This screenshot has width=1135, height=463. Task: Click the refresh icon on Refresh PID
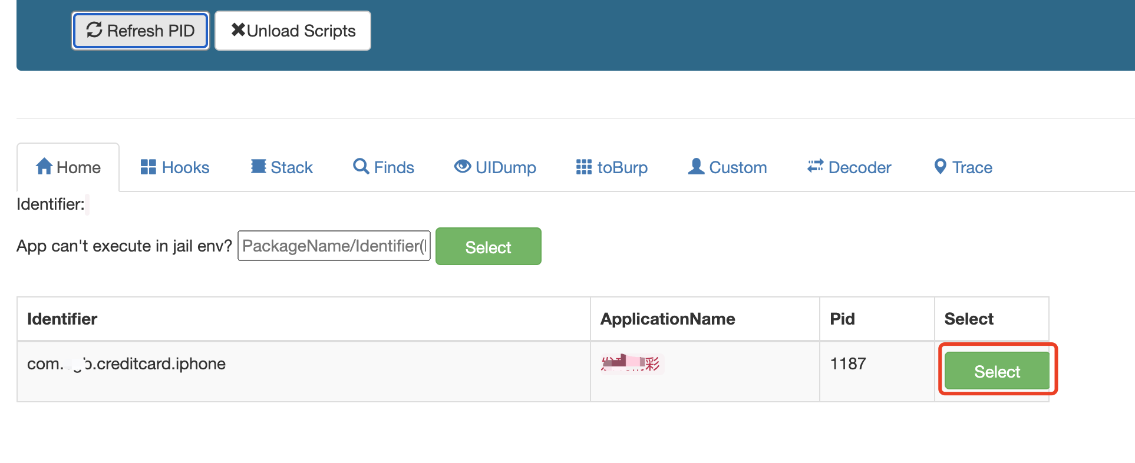tap(94, 30)
